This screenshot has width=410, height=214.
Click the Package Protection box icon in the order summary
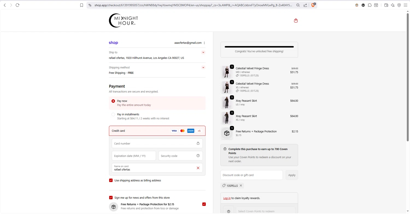coord(227,133)
